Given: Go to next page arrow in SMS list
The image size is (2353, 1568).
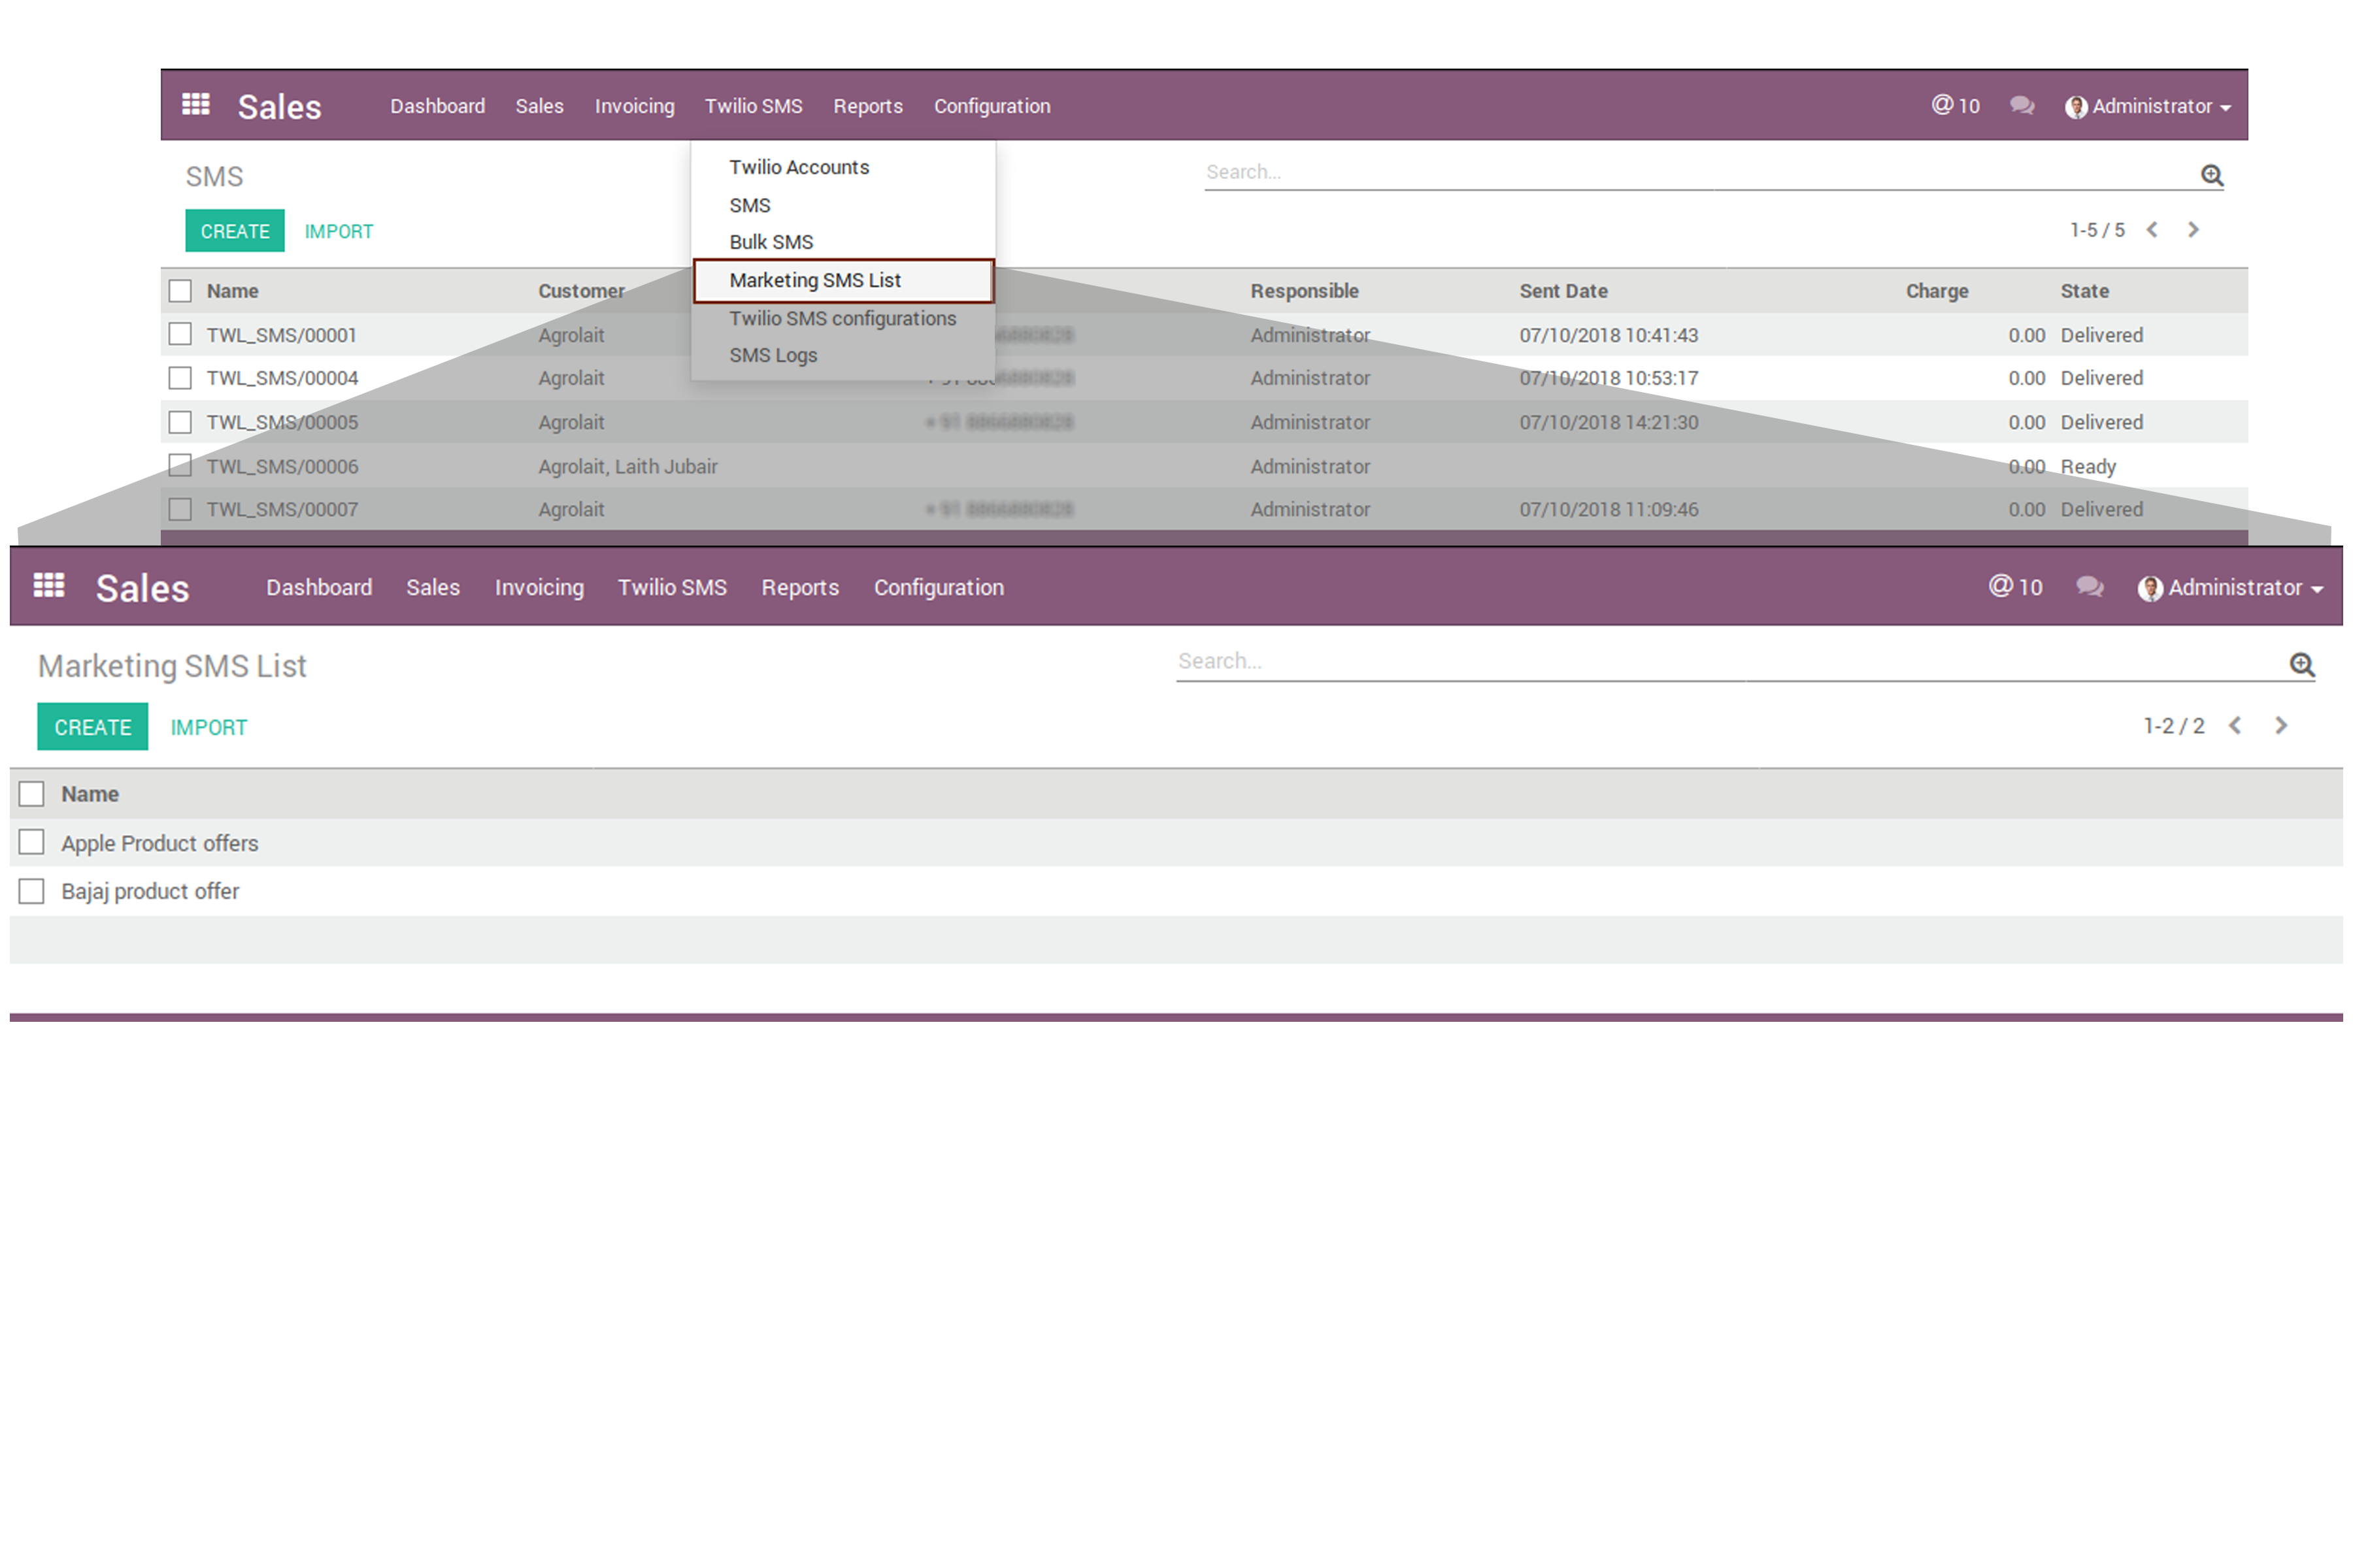Looking at the screenshot, I should (x=2193, y=230).
